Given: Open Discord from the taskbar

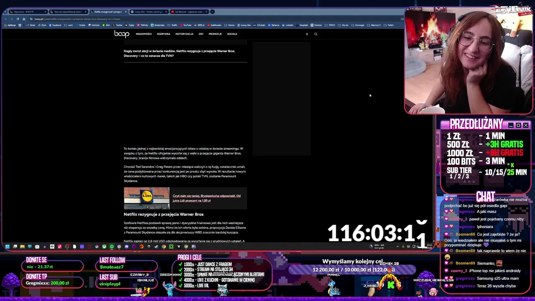Looking at the screenshot, I should (127, 247).
